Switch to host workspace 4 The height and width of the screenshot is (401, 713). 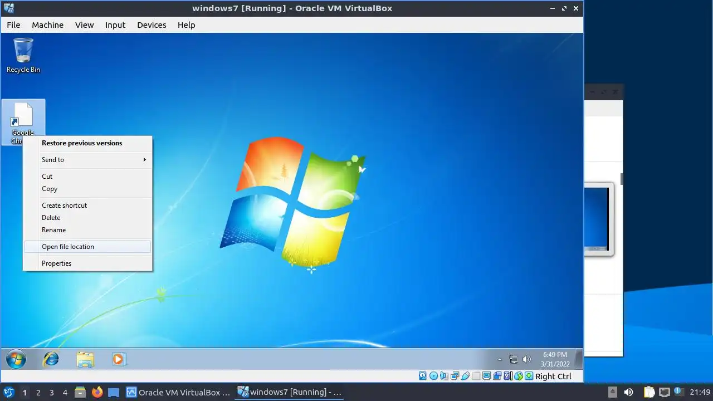point(65,393)
